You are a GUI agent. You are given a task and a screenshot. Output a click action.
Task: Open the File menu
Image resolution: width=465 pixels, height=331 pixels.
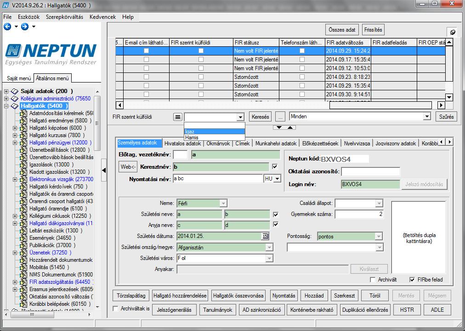point(7,17)
